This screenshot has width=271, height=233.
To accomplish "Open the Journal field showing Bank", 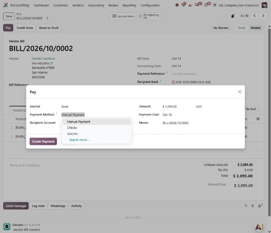I will tap(97, 107).
